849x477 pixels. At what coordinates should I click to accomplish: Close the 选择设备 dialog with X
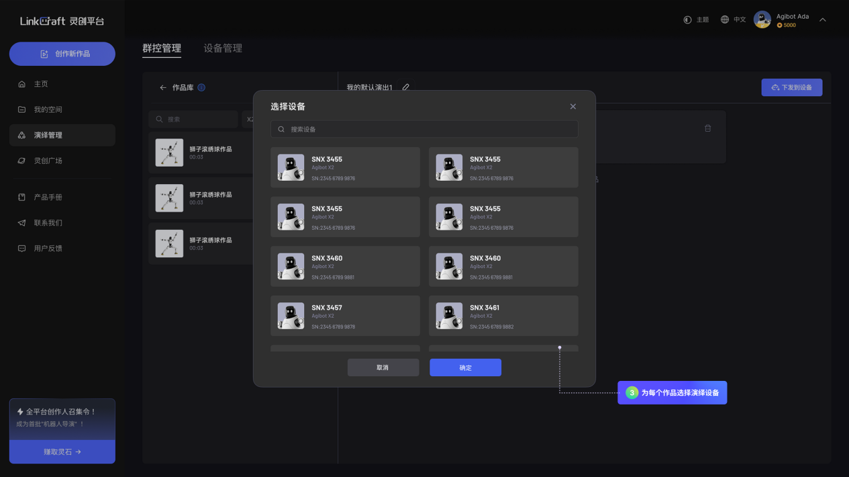click(572, 107)
